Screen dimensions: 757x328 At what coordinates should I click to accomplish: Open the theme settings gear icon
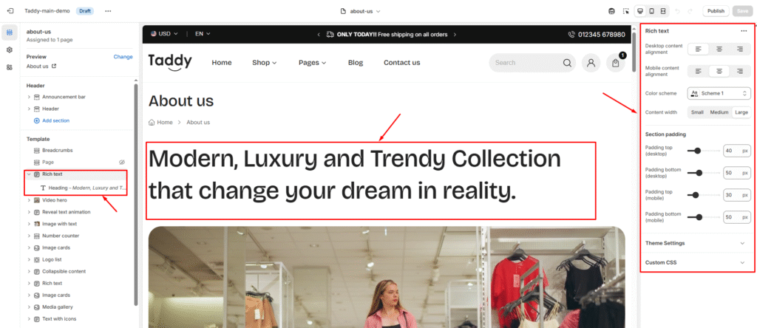(x=10, y=49)
